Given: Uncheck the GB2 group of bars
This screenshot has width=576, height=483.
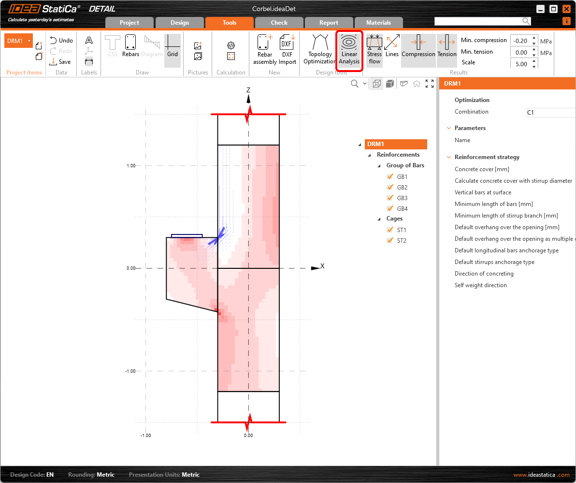Looking at the screenshot, I should [x=390, y=187].
